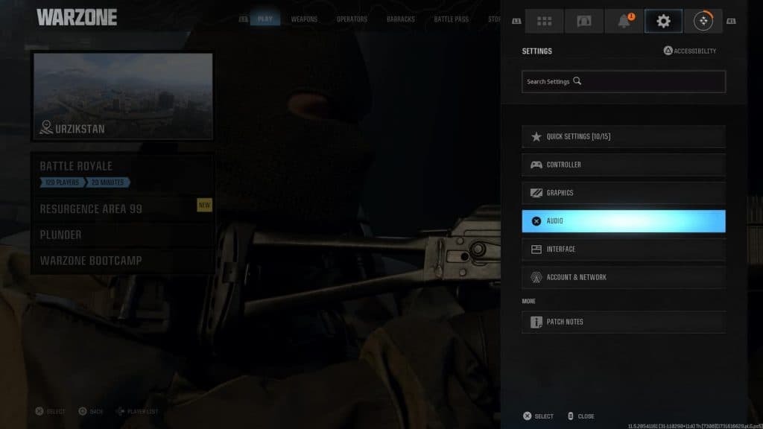This screenshot has height=429, width=763.
Task: Open Interface settings
Action: (624, 250)
